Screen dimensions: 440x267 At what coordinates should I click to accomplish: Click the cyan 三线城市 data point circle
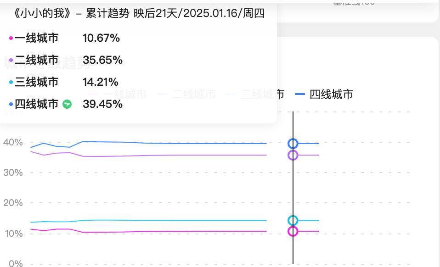tap(293, 221)
